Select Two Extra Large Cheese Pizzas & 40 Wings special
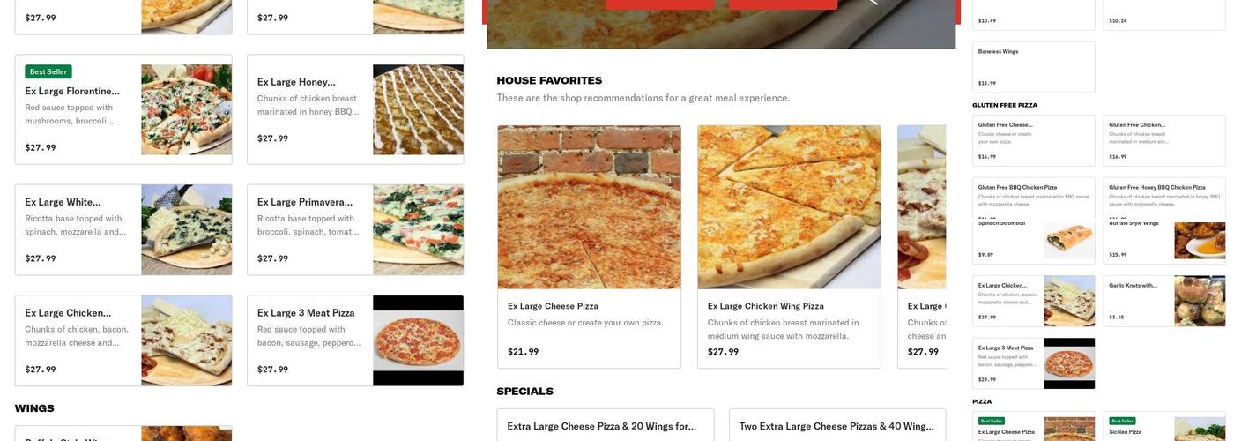The image size is (1234, 441). (x=837, y=426)
